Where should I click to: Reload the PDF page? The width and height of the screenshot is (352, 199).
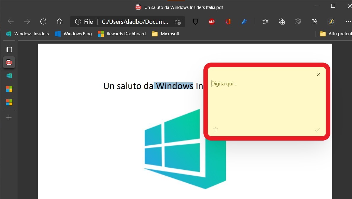coord(43,22)
